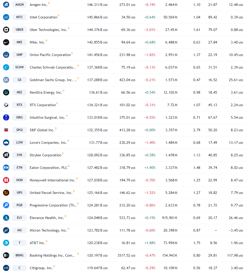
Task: Click Uber market cap 144.376 B USD
Action: click(x=97, y=30)
